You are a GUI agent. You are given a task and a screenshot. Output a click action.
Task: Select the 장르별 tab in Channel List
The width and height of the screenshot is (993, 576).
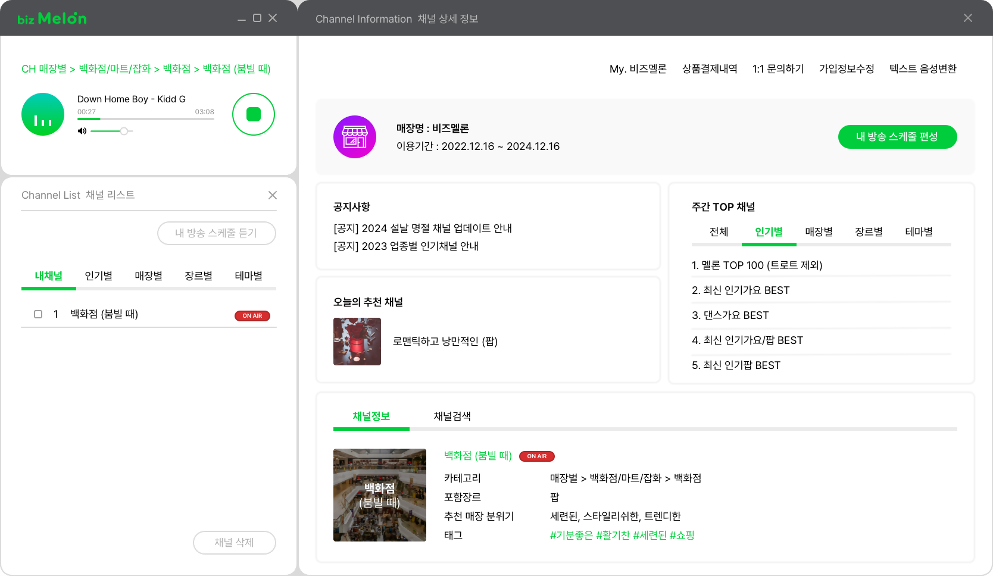[199, 276]
